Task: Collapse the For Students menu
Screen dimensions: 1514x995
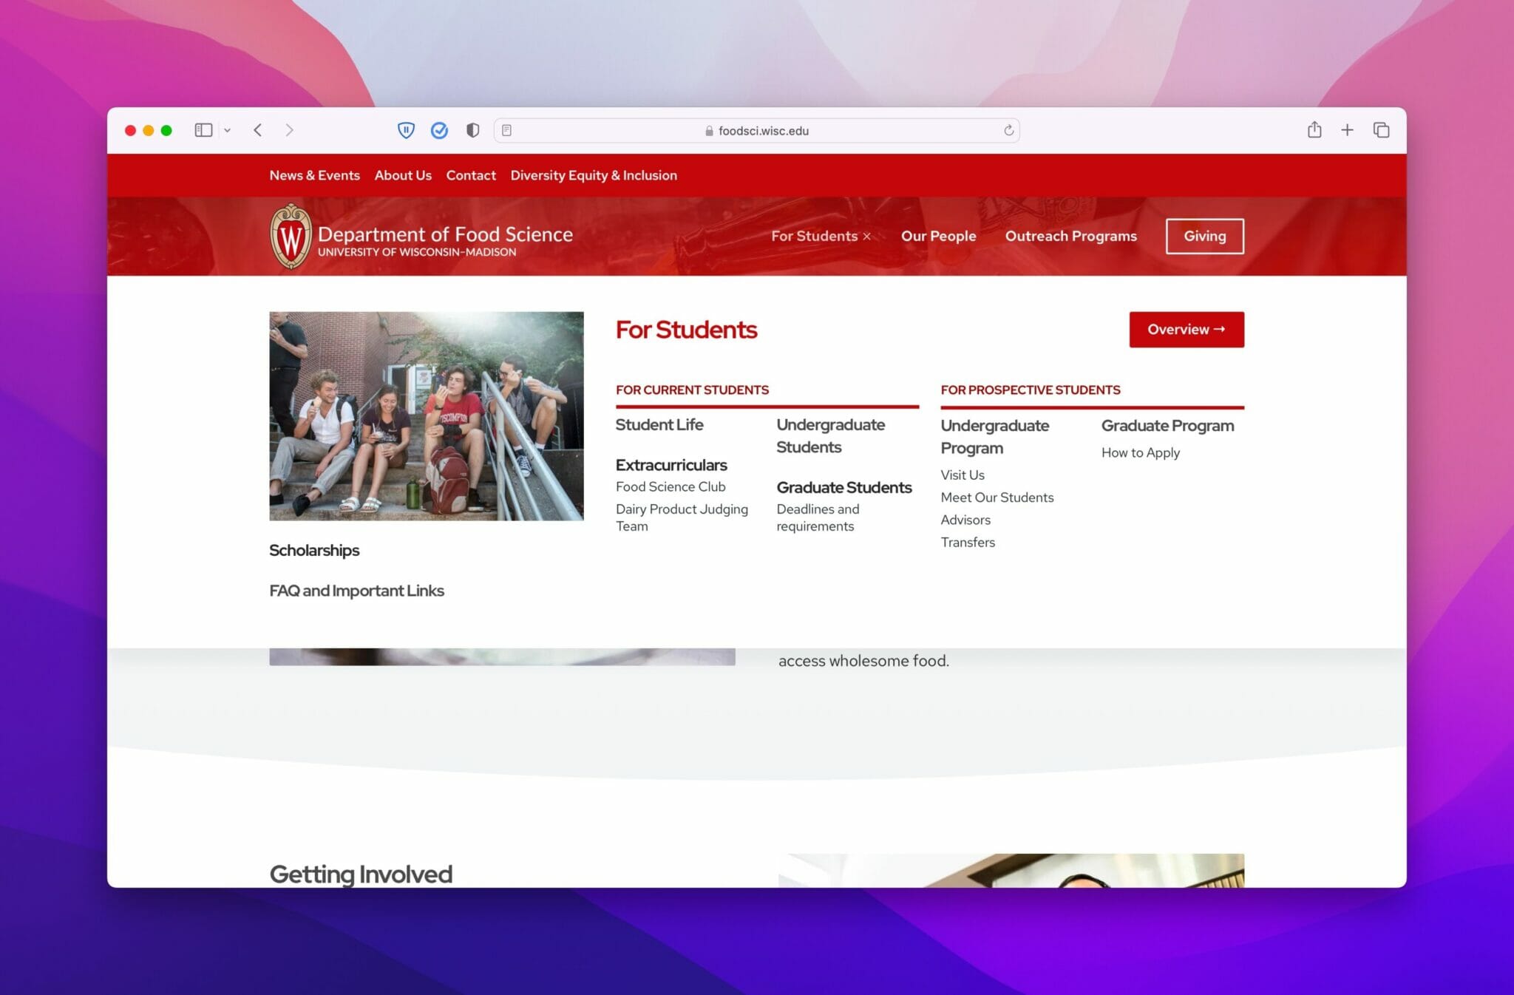Action: pyautogui.click(x=821, y=236)
